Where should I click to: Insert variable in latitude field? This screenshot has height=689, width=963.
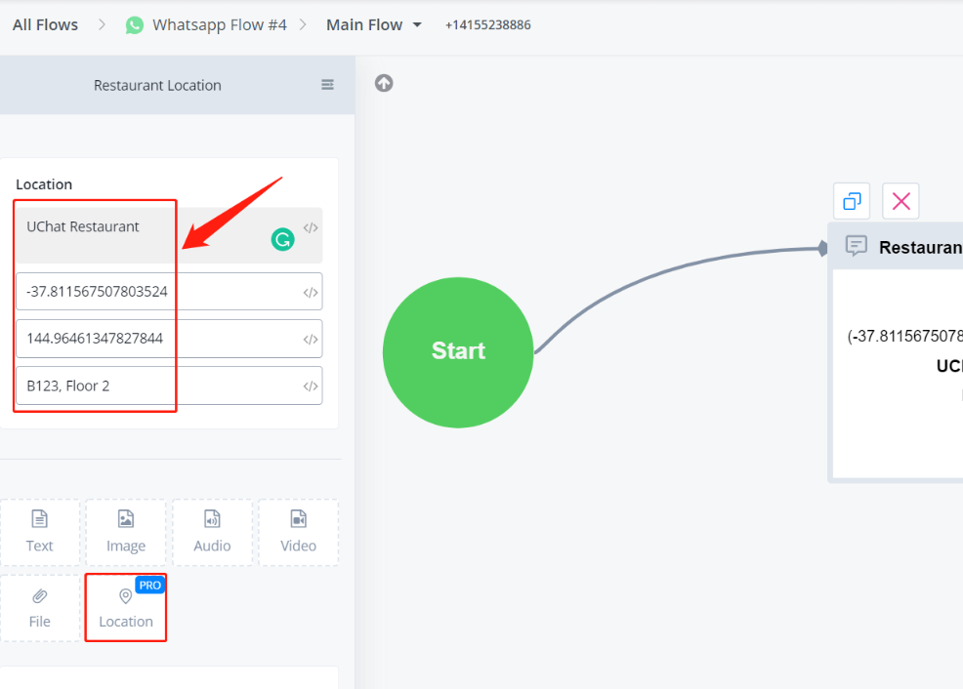[311, 292]
